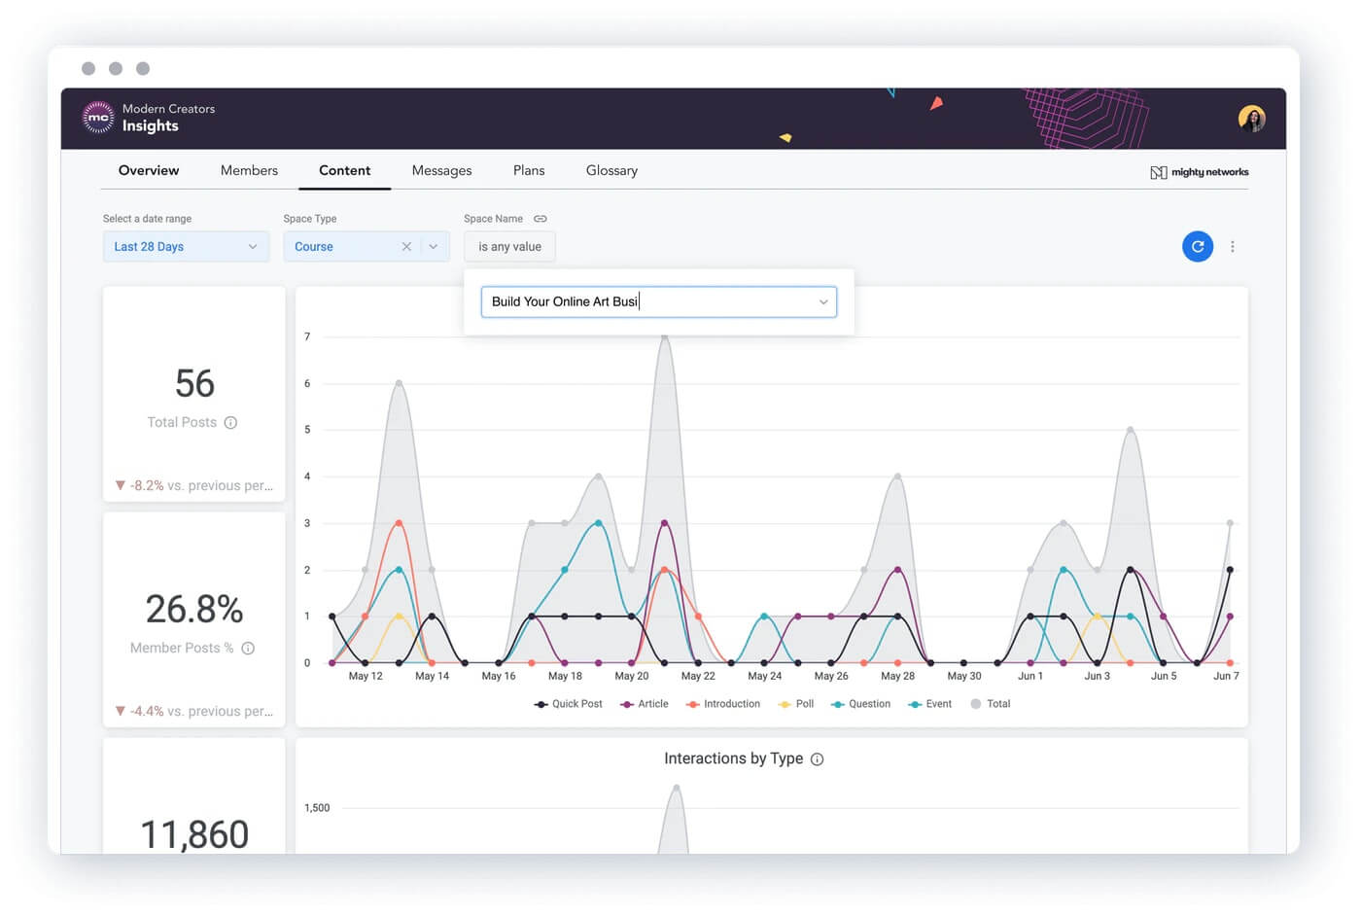The height and width of the screenshot is (916, 1361).
Task: Toggle Question series in legend
Action: click(860, 704)
